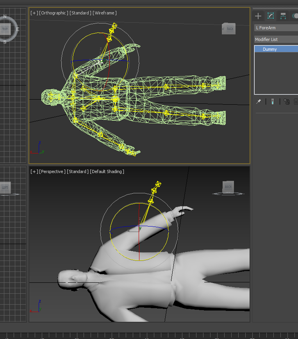Open the Orthographic view label menu

[54, 13]
